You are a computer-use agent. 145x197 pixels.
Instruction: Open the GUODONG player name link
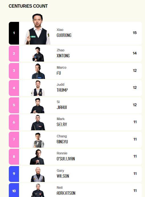(64, 35)
